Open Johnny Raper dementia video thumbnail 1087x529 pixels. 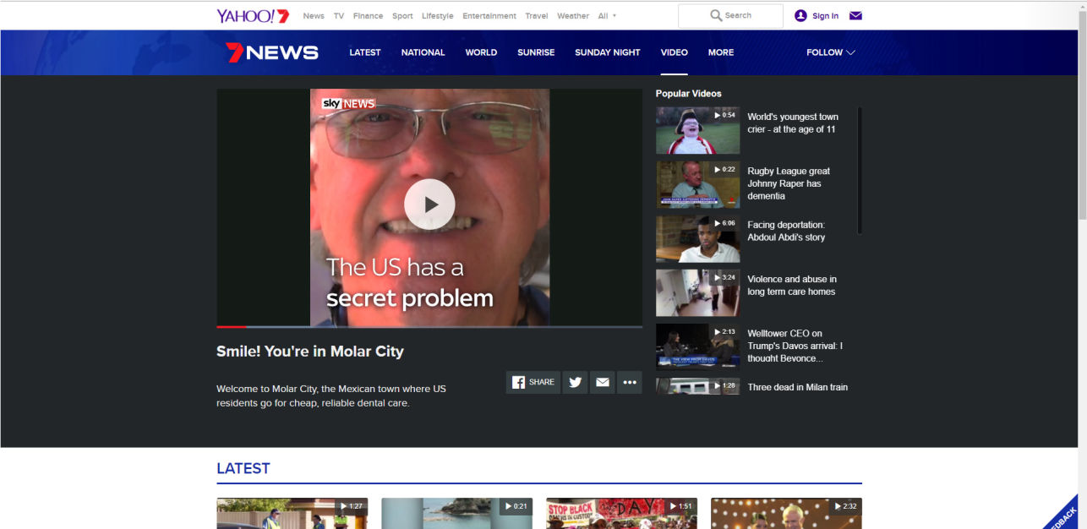pos(697,184)
